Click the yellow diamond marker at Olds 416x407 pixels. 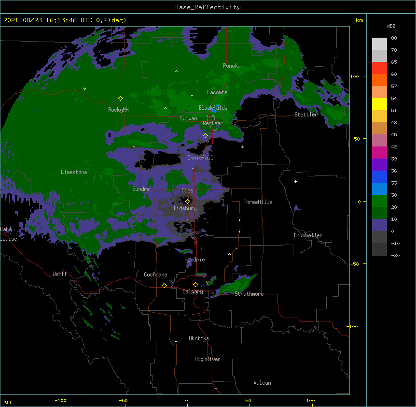tap(188, 201)
